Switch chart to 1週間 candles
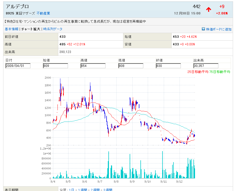 point(83,190)
